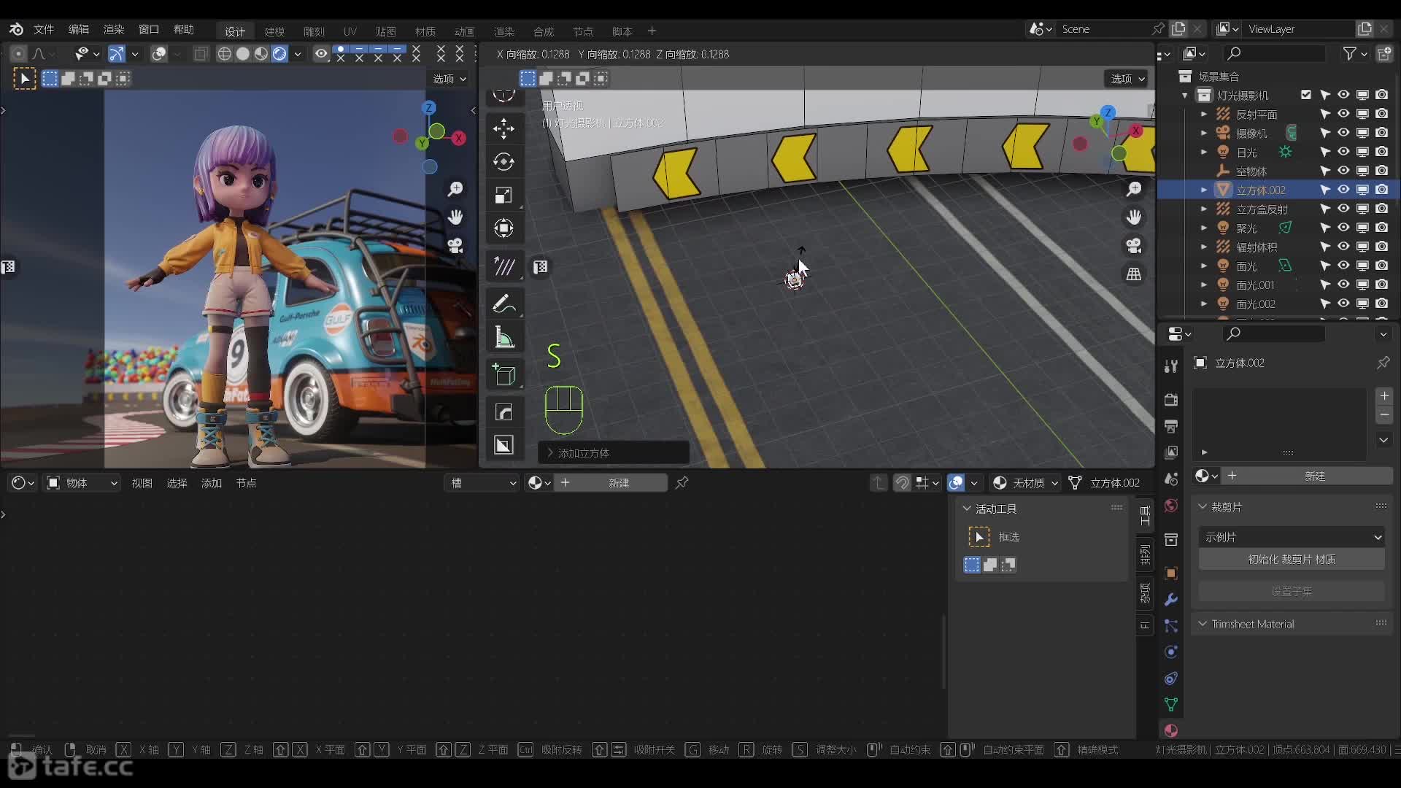Screen dimensions: 1401x788
Task: Select the Annotate pencil tool
Action: pos(503,304)
